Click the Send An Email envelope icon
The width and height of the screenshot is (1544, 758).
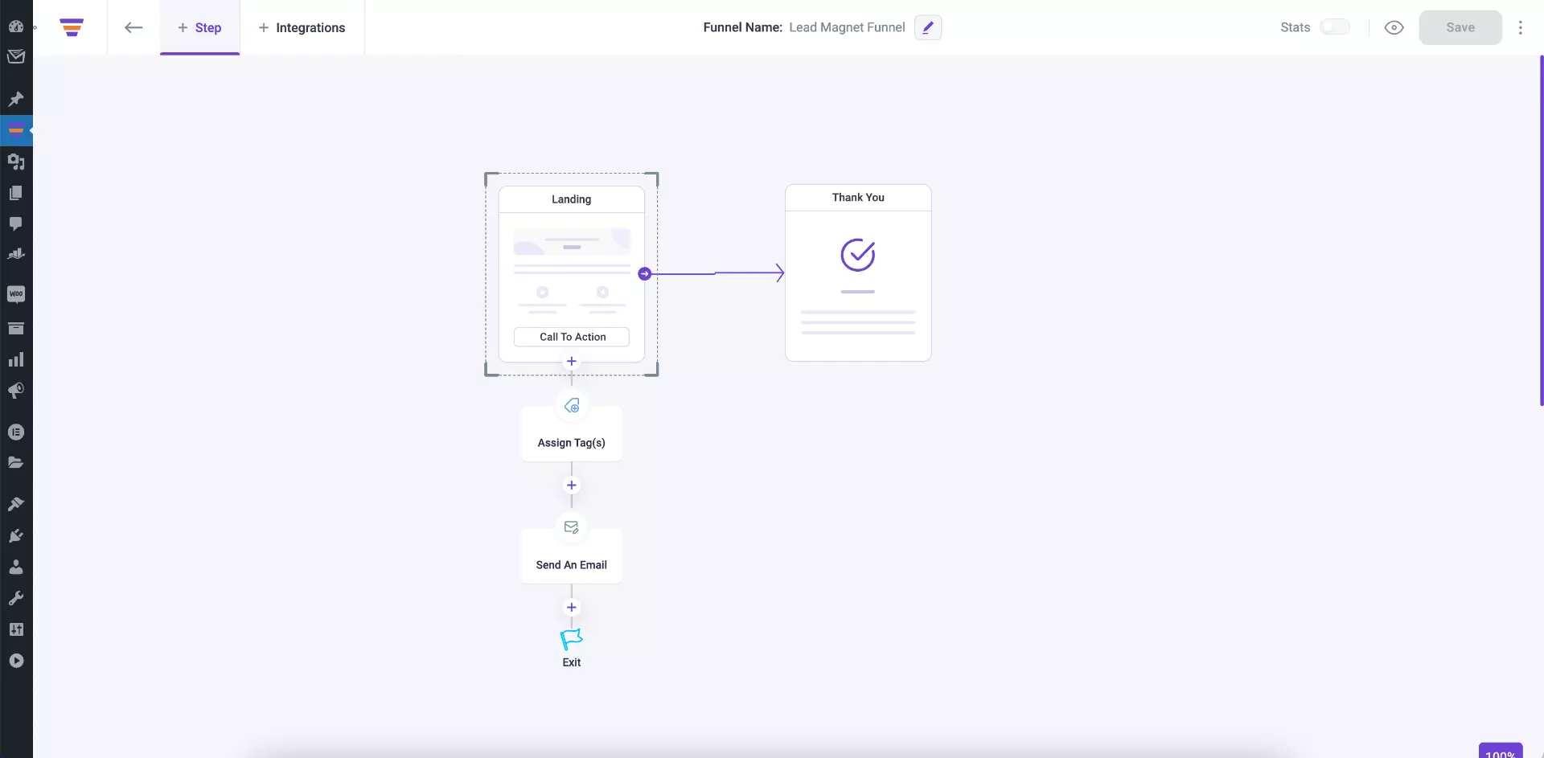[572, 528]
